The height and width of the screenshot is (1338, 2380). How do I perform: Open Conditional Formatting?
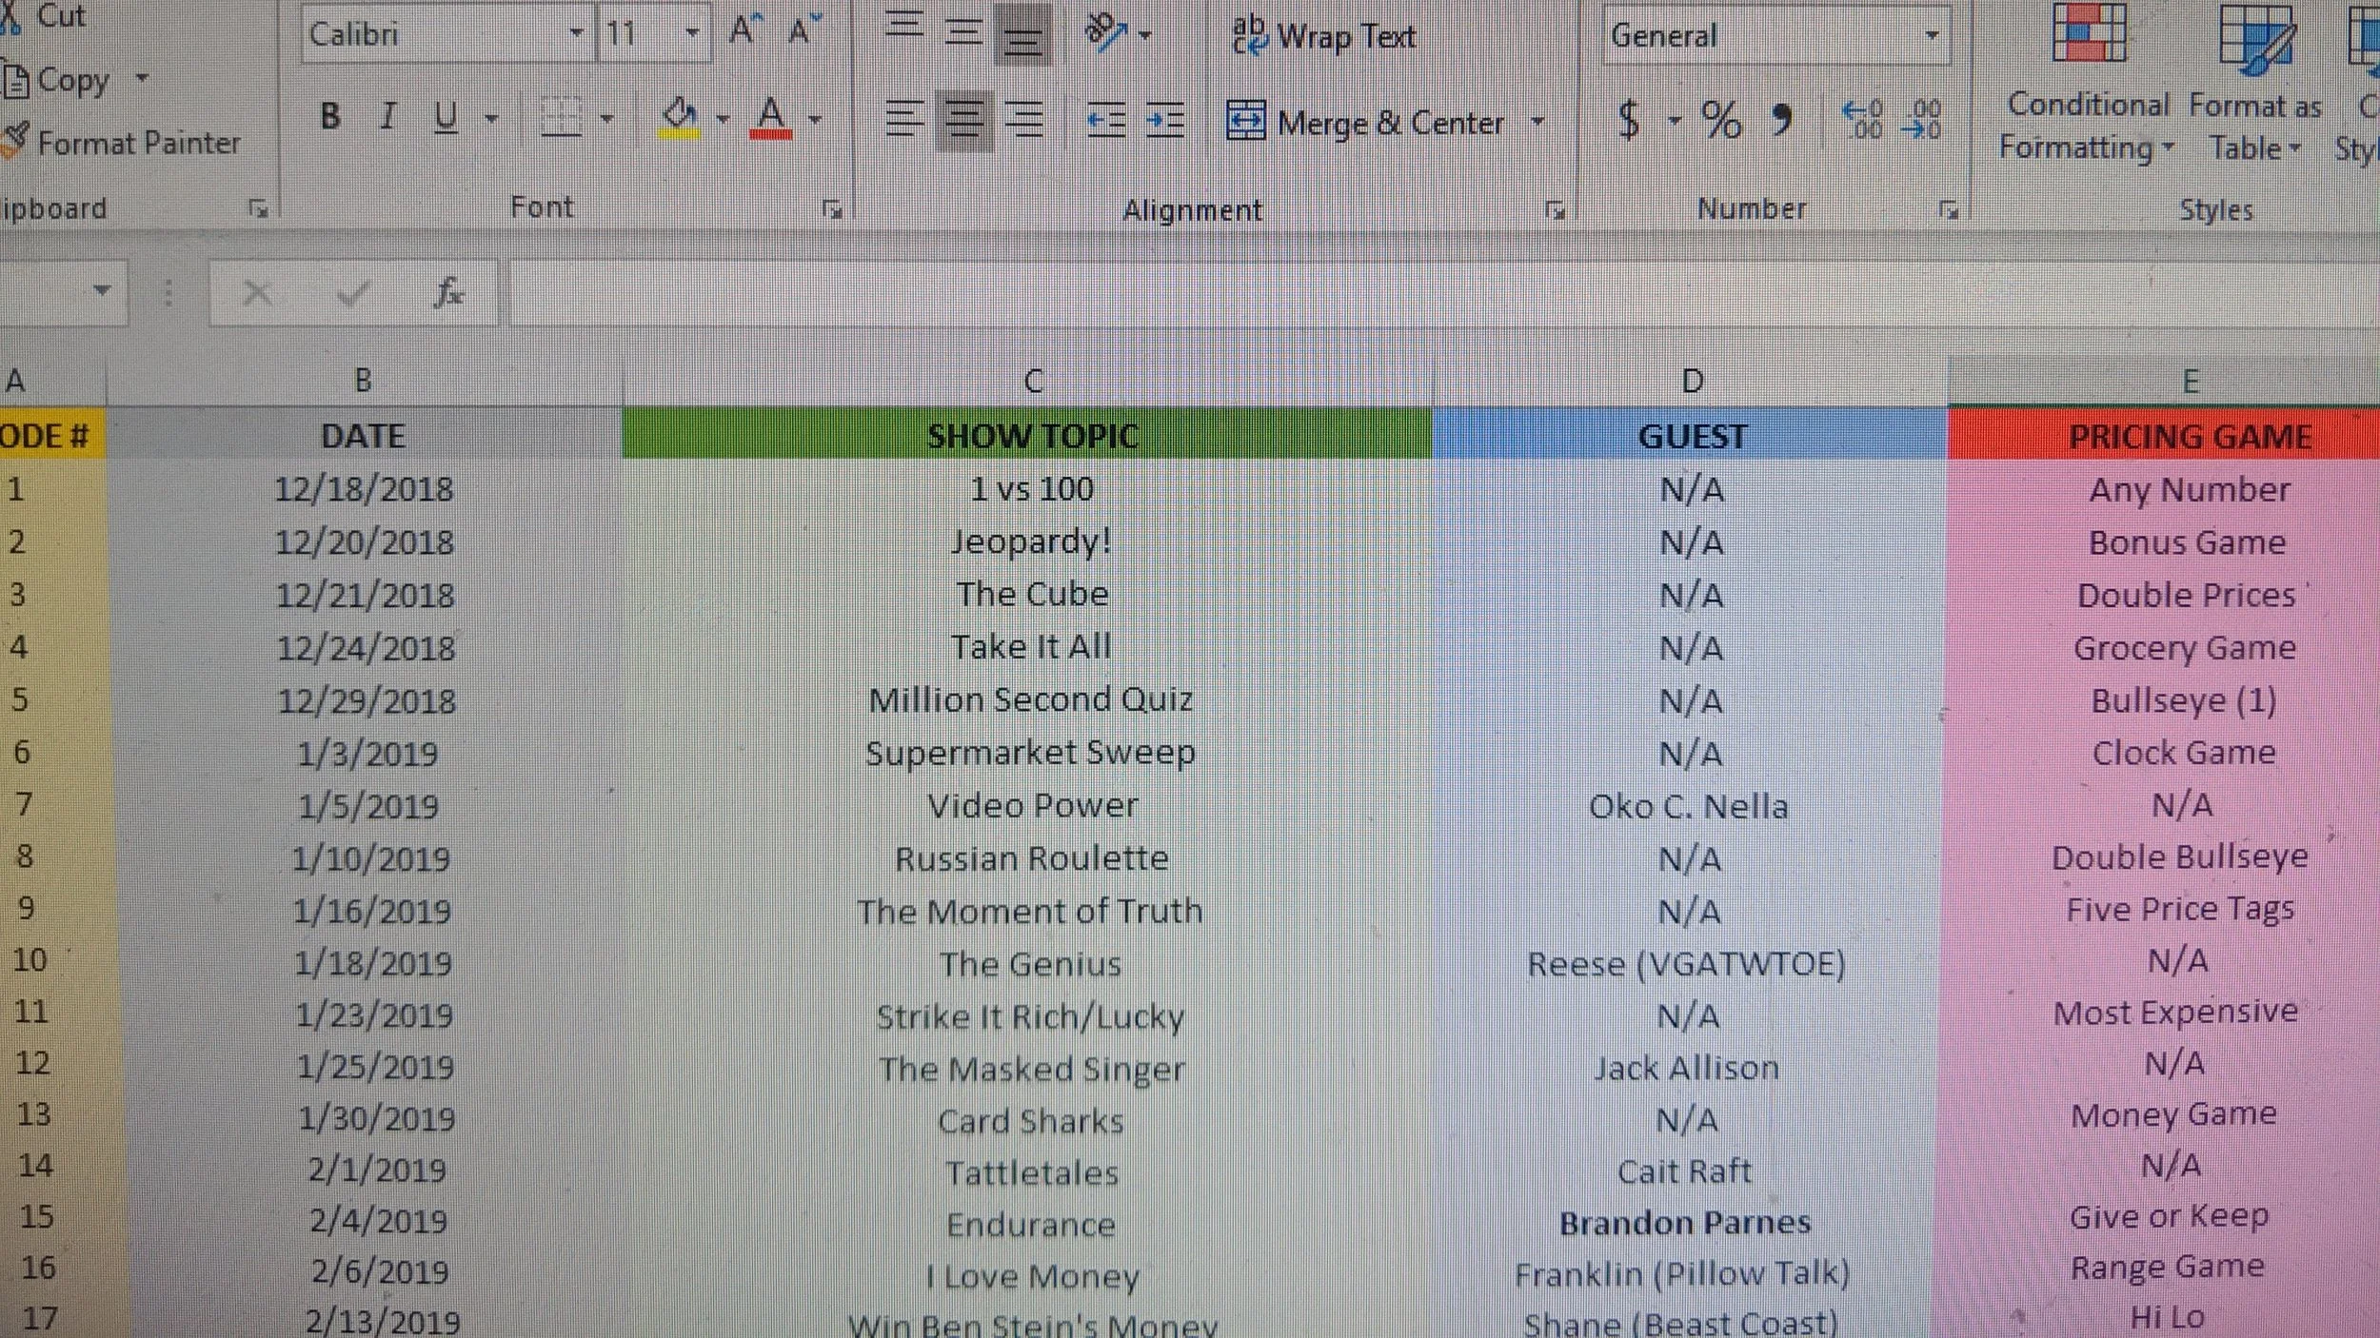2088,86
